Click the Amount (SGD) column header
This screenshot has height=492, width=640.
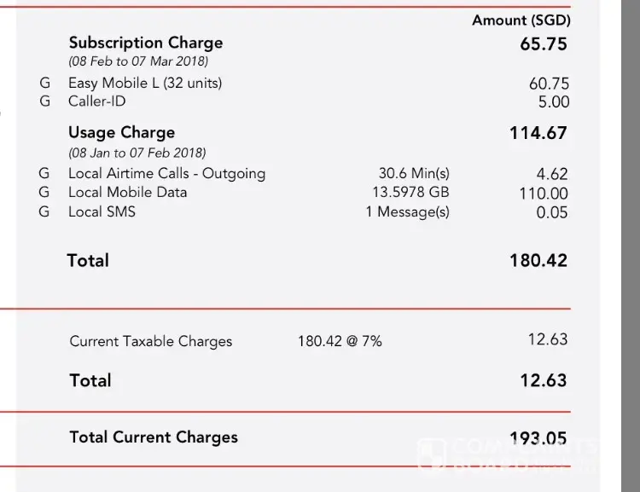click(521, 20)
